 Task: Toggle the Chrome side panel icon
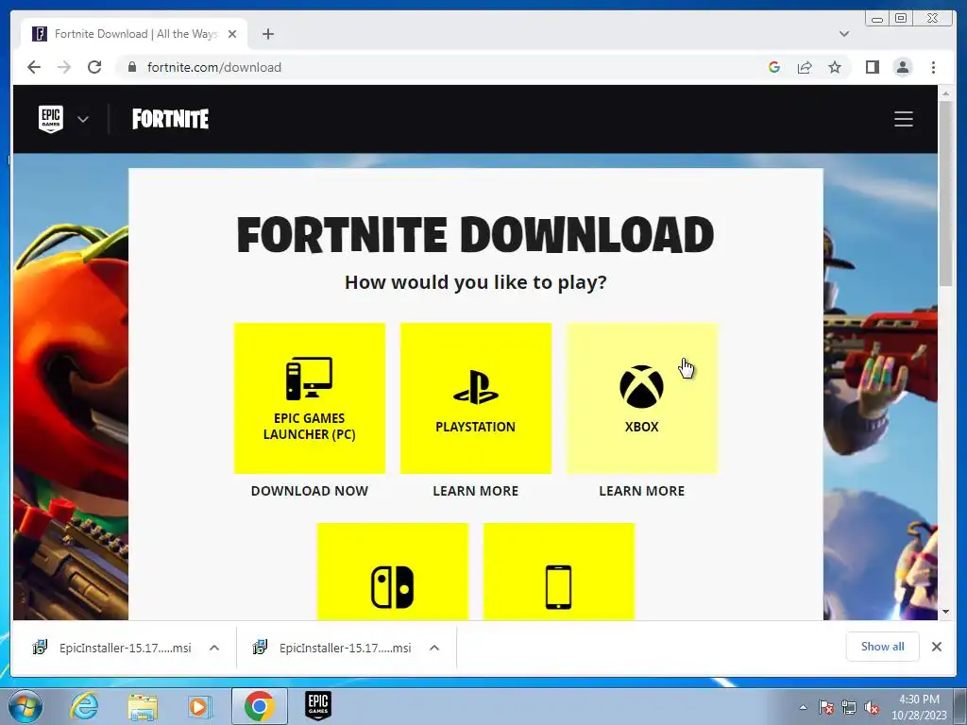coord(872,67)
